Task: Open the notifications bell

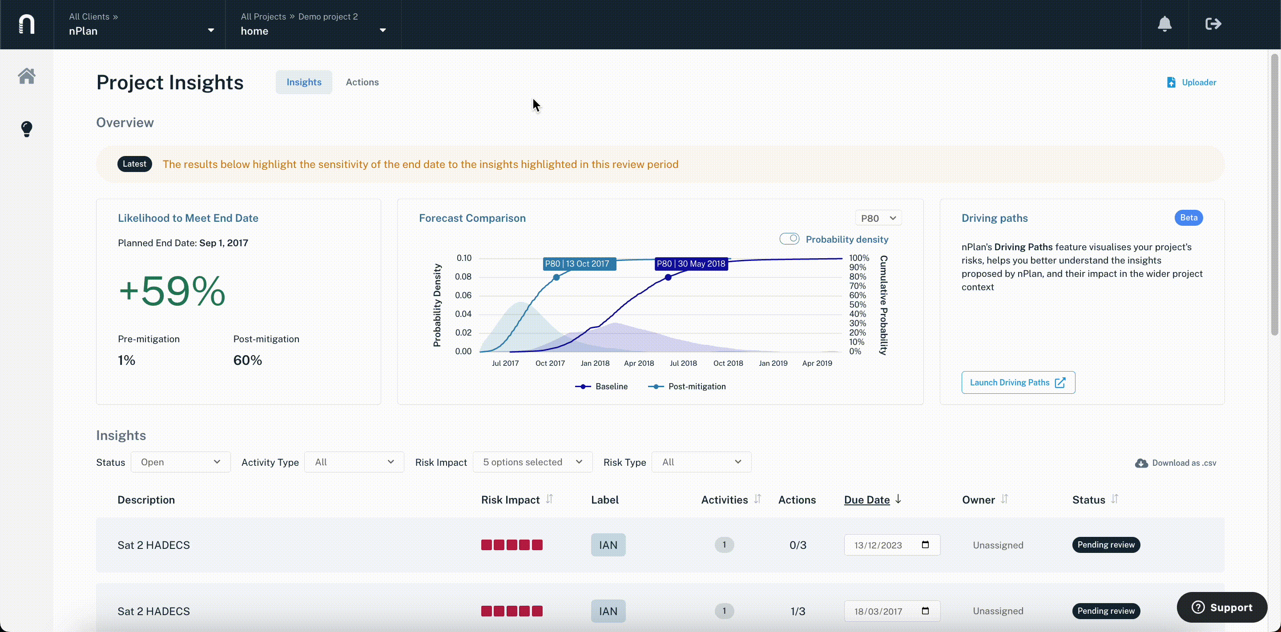Action: pos(1164,24)
